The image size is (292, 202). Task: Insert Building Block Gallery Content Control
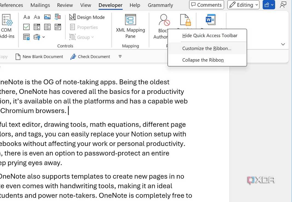pyautogui.click(x=58, y=17)
